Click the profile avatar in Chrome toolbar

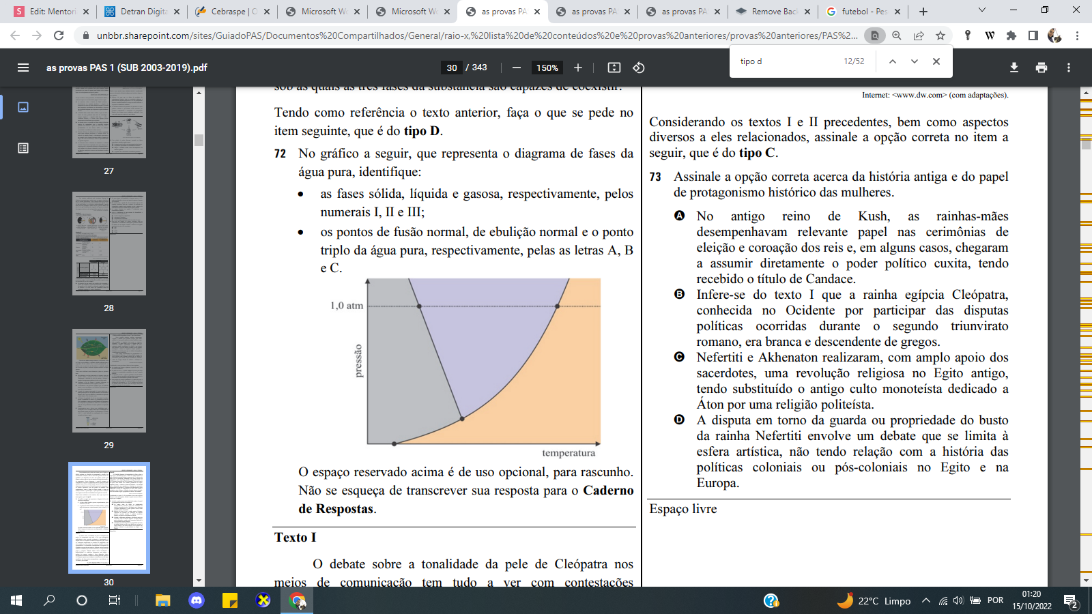pyautogui.click(x=1054, y=35)
